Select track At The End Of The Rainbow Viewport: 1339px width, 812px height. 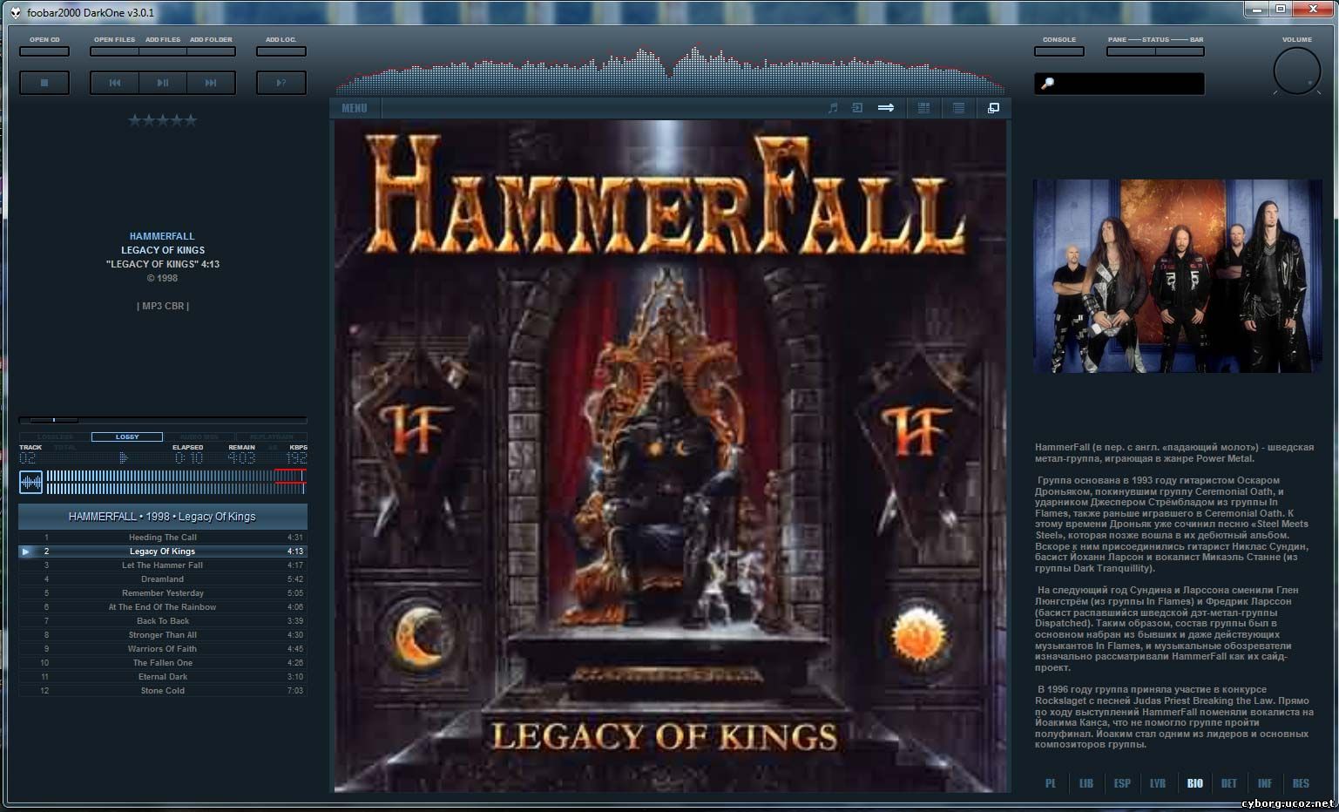[x=163, y=607]
